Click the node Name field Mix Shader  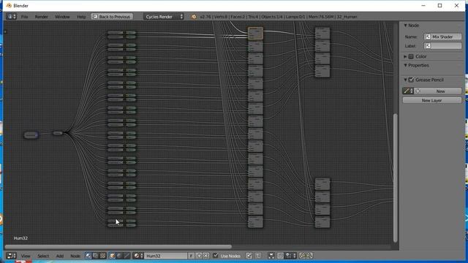(x=442, y=37)
